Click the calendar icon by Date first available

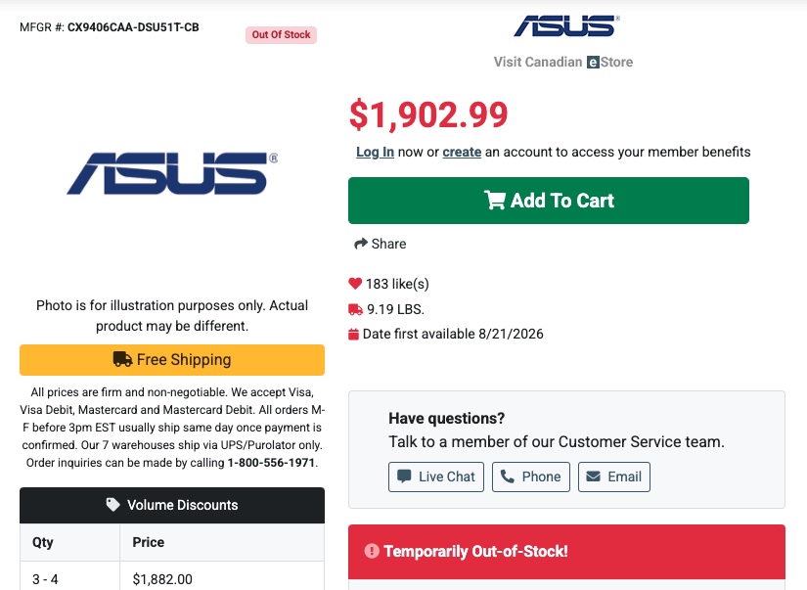(353, 334)
